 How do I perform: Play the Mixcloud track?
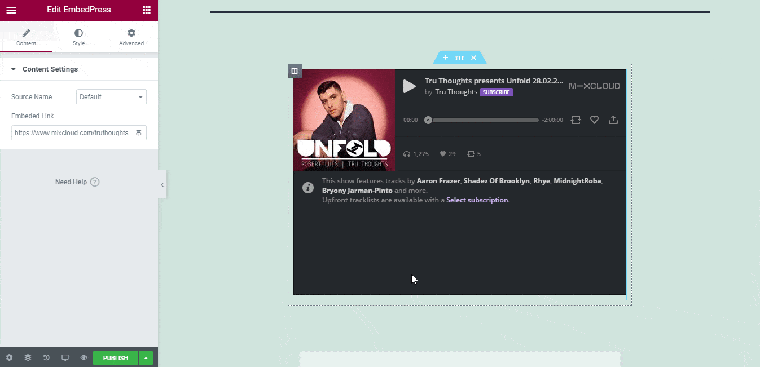point(410,86)
